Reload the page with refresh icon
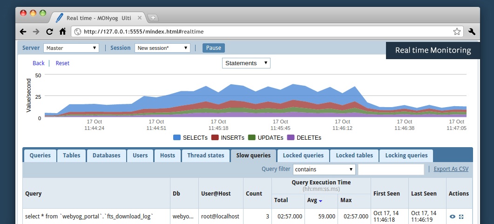 (x=49, y=32)
